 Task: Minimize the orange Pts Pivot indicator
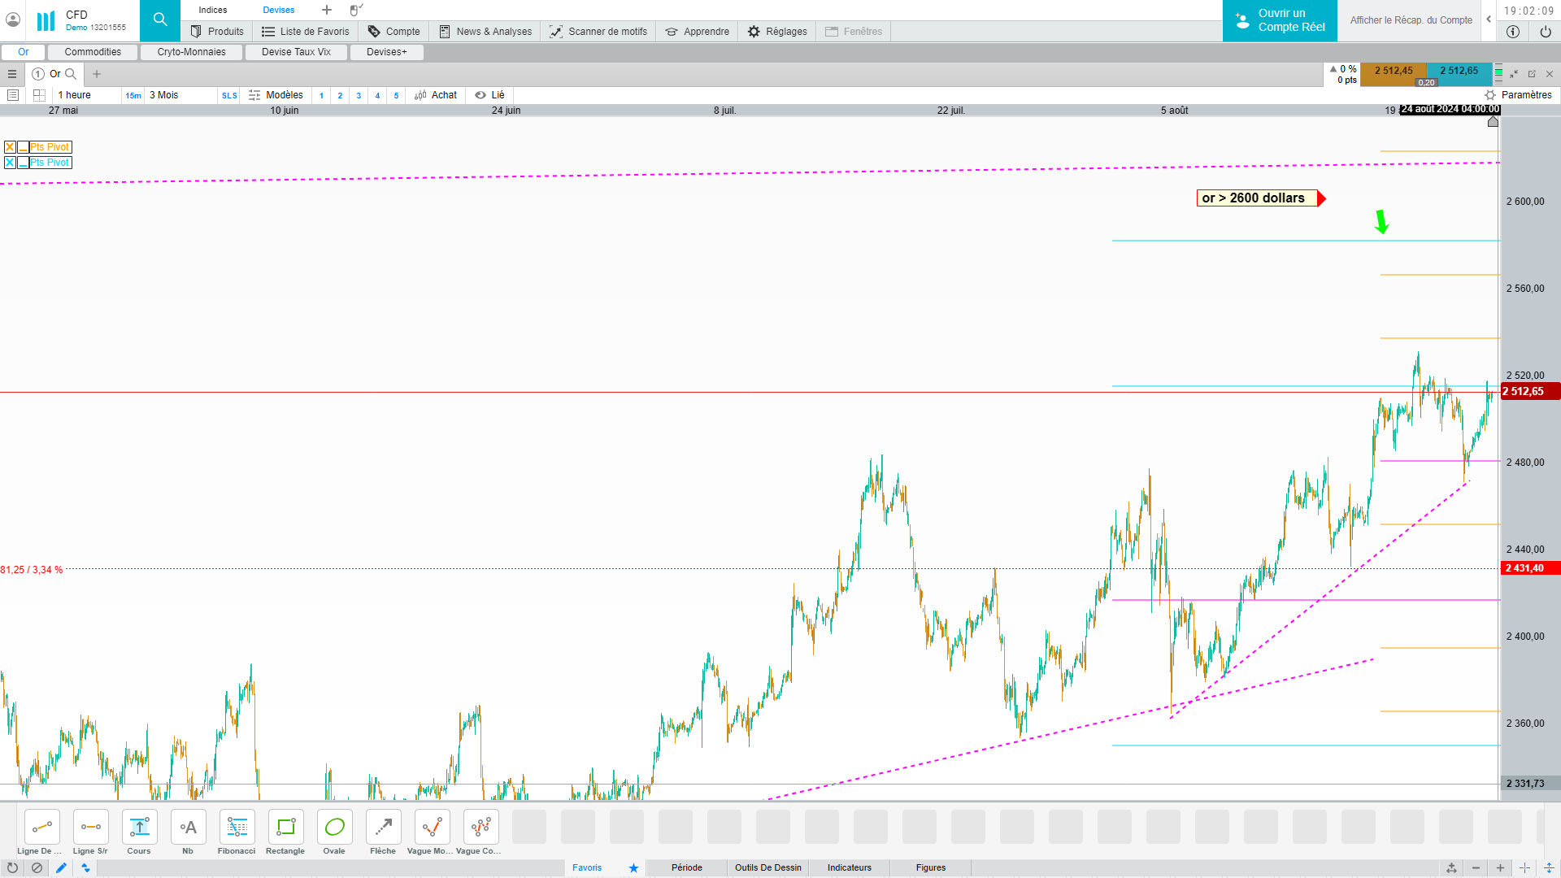click(23, 147)
